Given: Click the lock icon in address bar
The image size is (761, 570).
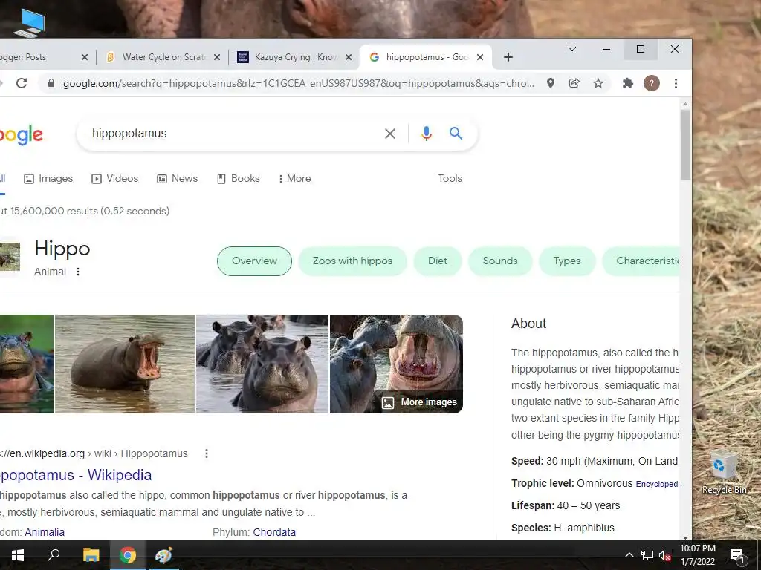Looking at the screenshot, I should pyautogui.click(x=51, y=83).
